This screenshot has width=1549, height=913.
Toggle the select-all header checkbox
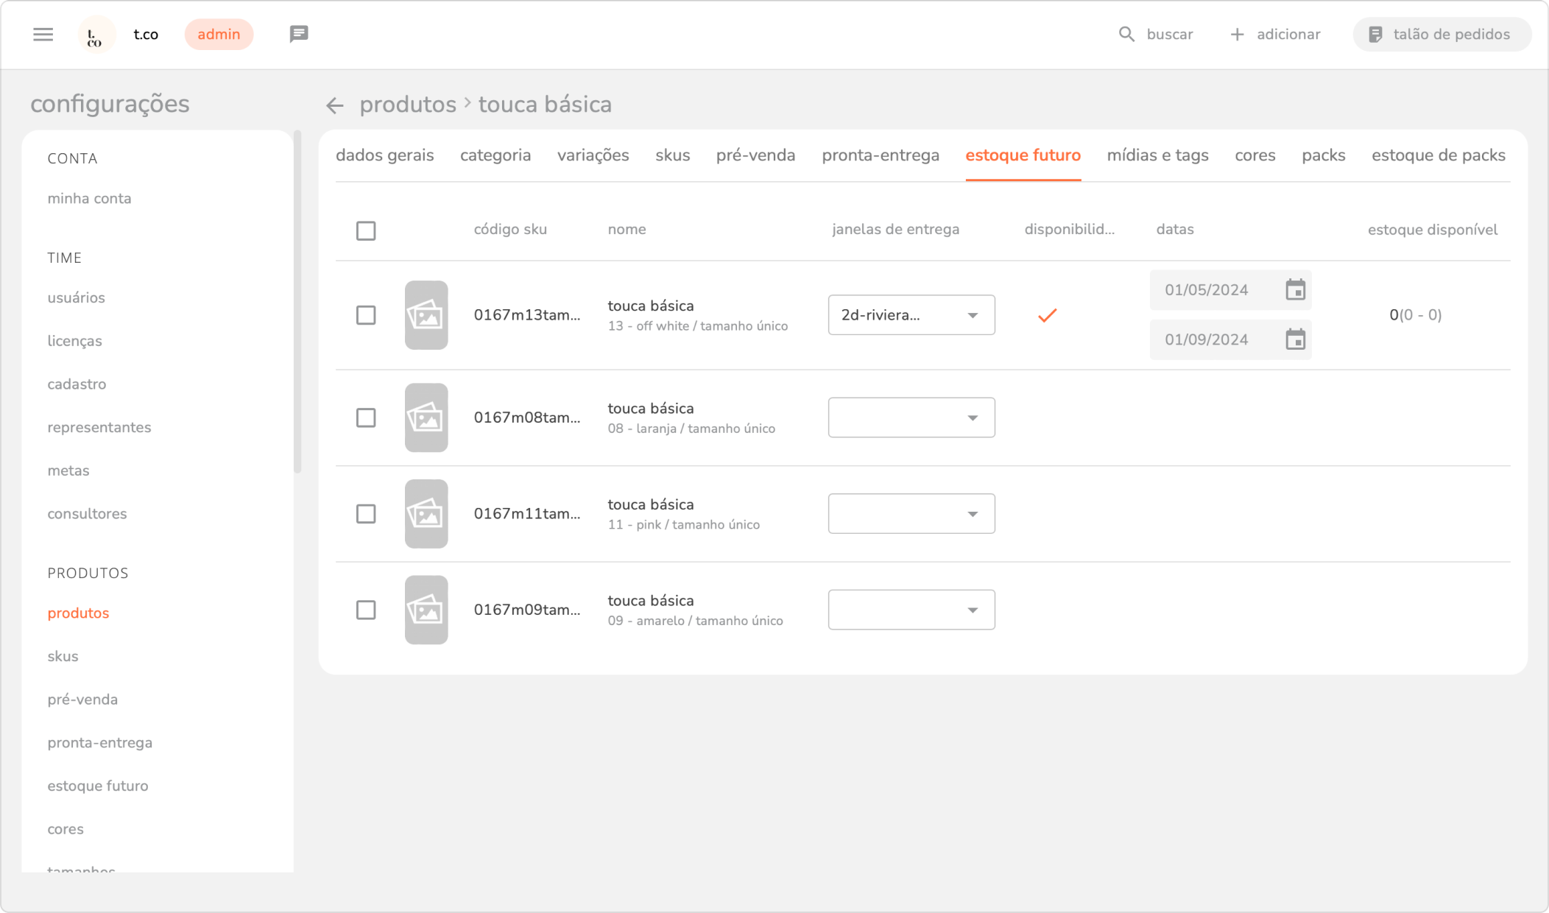(366, 230)
